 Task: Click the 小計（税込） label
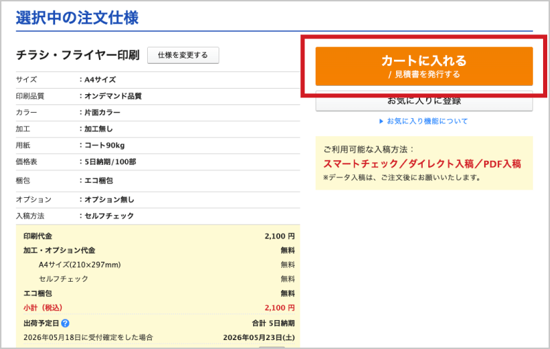coord(43,308)
